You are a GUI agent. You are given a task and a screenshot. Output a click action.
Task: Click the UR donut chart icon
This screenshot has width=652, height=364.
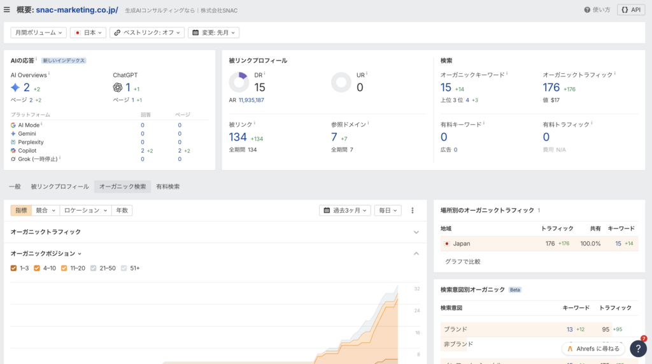341,82
